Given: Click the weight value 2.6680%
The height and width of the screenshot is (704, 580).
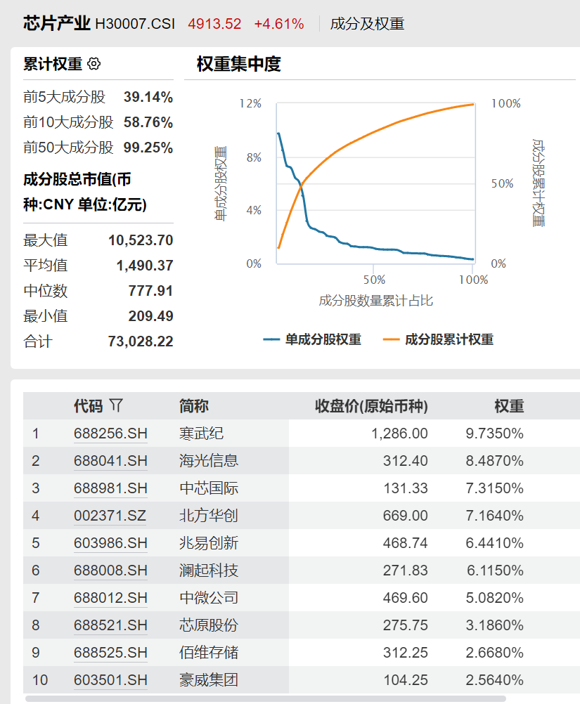Looking at the screenshot, I should click(x=495, y=653).
